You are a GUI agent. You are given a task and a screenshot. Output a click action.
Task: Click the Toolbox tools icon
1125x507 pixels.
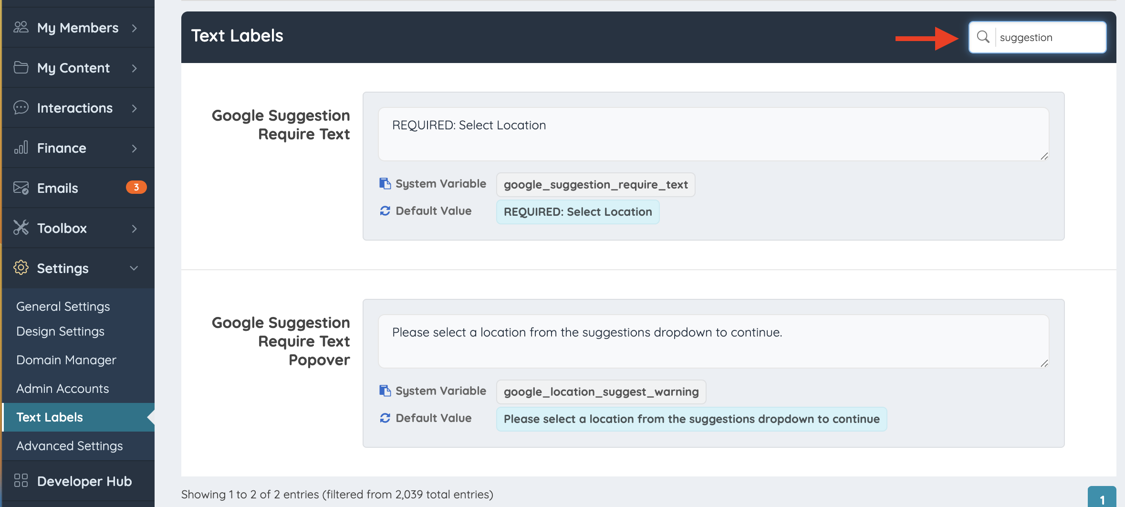(x=21, y=228)
